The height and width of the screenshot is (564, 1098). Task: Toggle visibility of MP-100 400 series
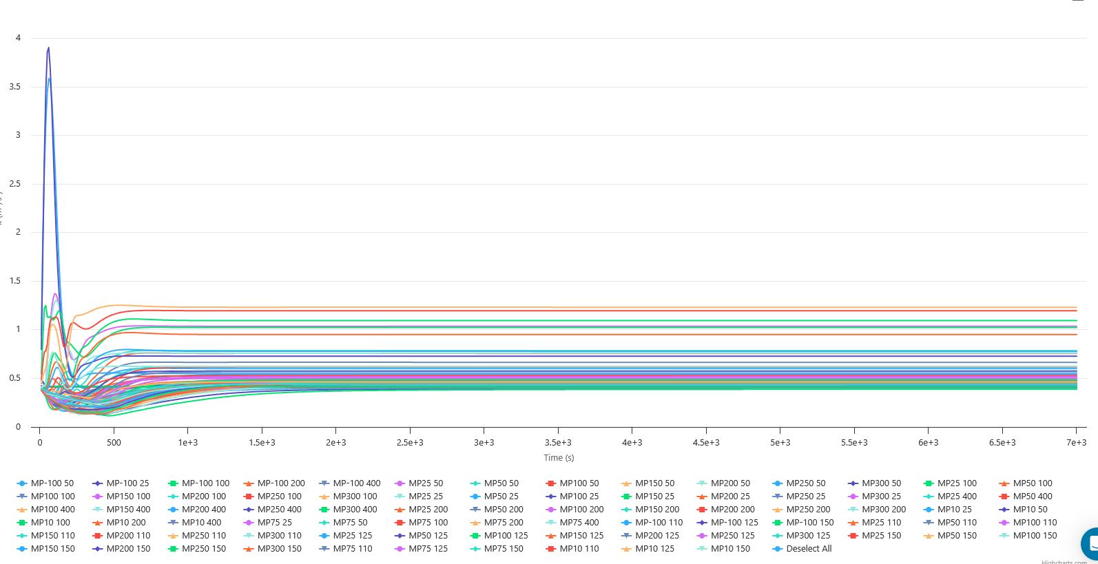click(356, 483)
